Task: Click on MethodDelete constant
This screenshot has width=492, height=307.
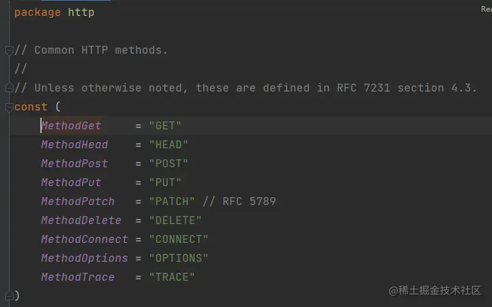Action: click(x=81, y=220)
